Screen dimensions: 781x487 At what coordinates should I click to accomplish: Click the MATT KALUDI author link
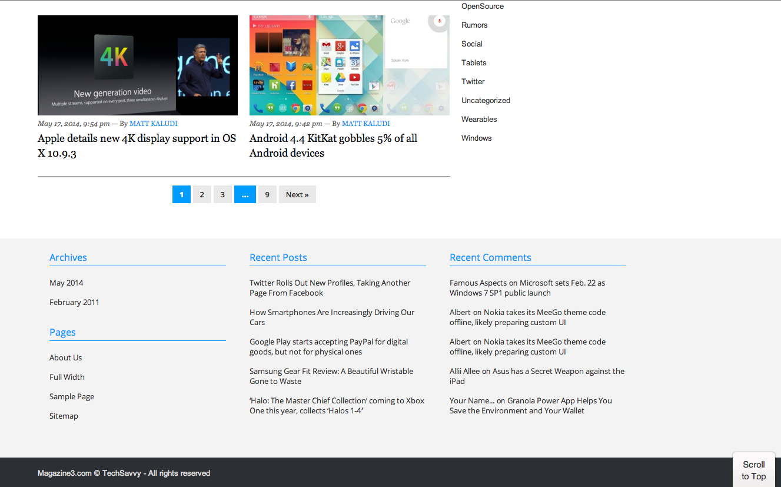pyautogui.click(x=153, y=123)
